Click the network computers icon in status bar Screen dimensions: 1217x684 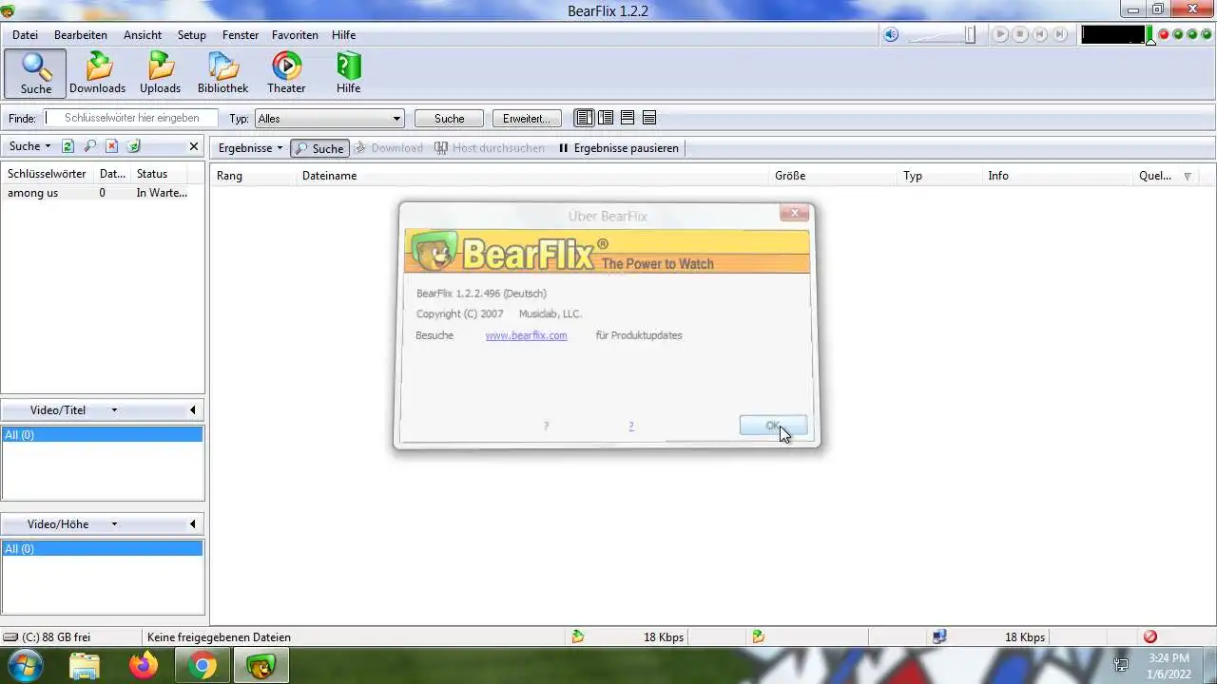pyautogui.click(x=939, y=636)
